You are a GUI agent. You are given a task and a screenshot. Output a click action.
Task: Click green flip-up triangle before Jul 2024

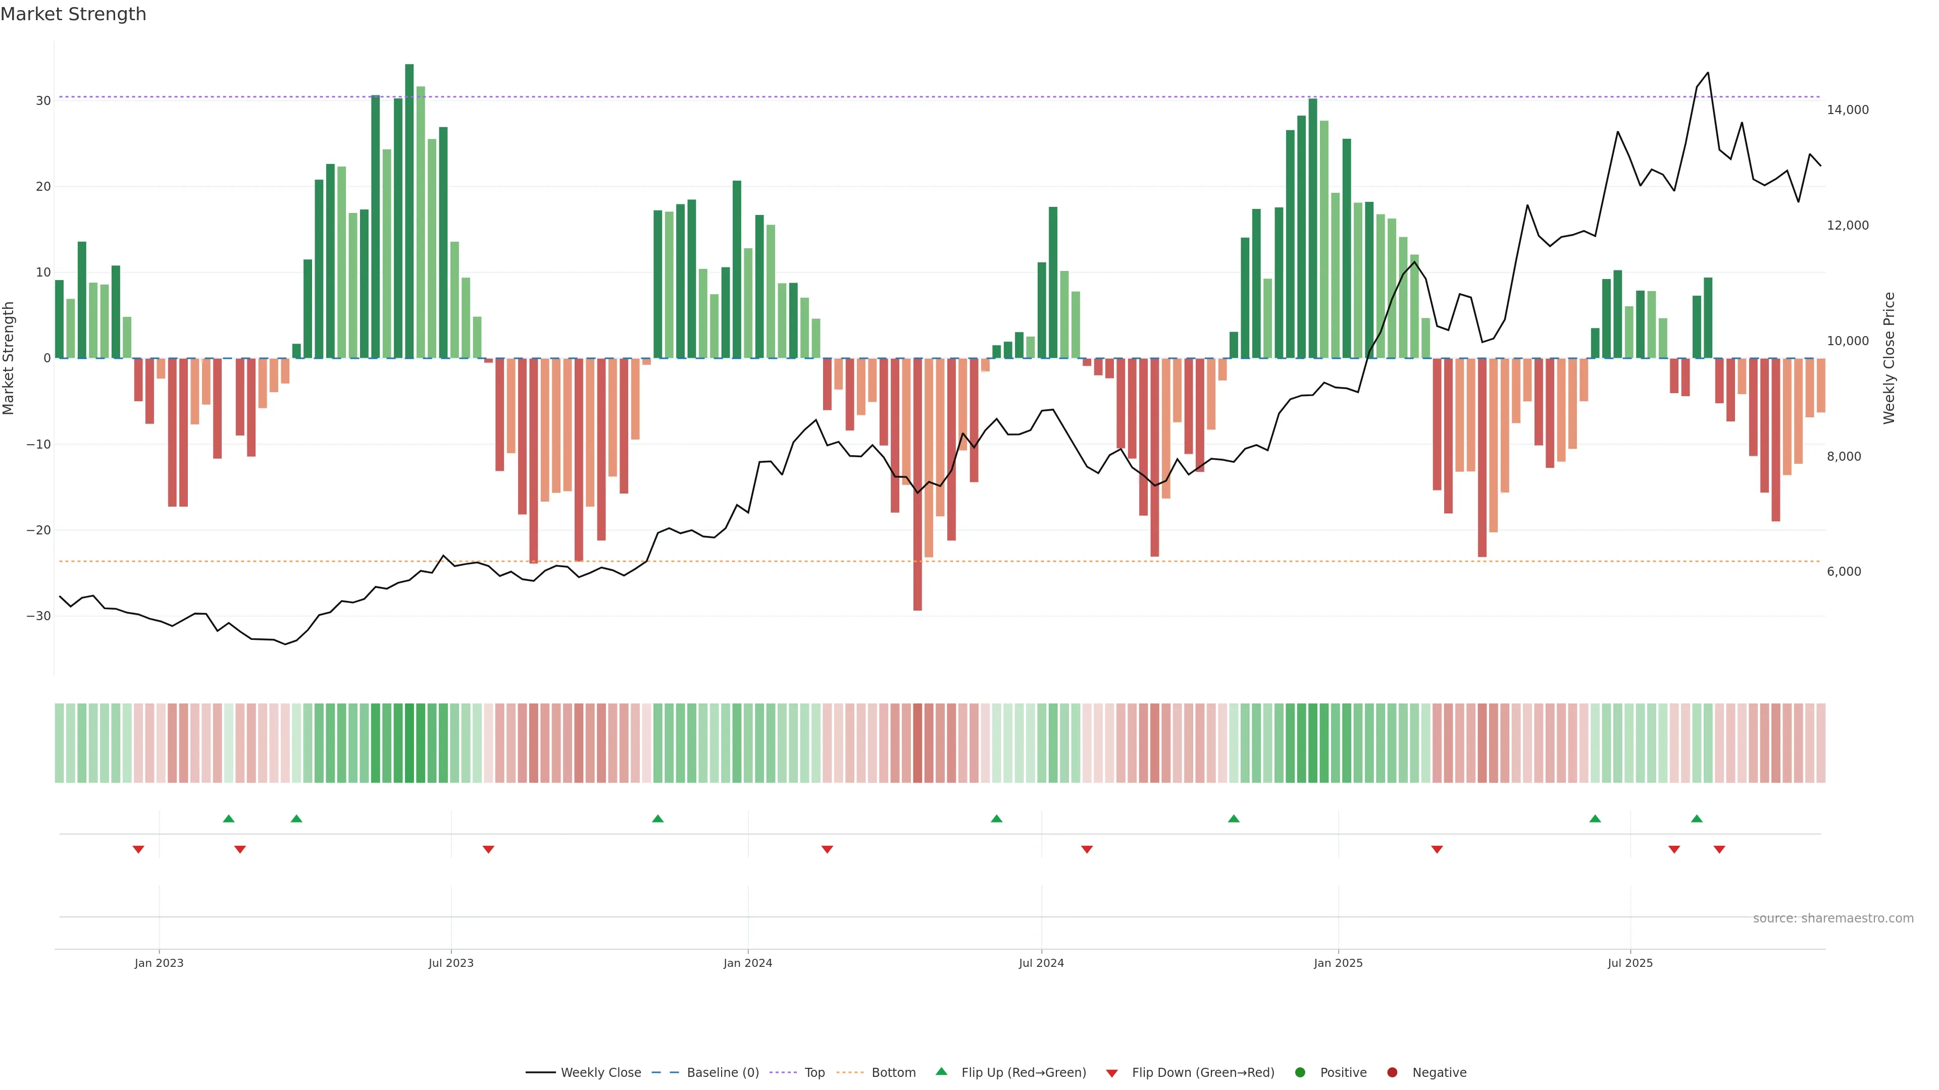(997, 819)
